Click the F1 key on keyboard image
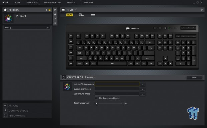Screen dimensions: 207x128 tap(87, 36)
